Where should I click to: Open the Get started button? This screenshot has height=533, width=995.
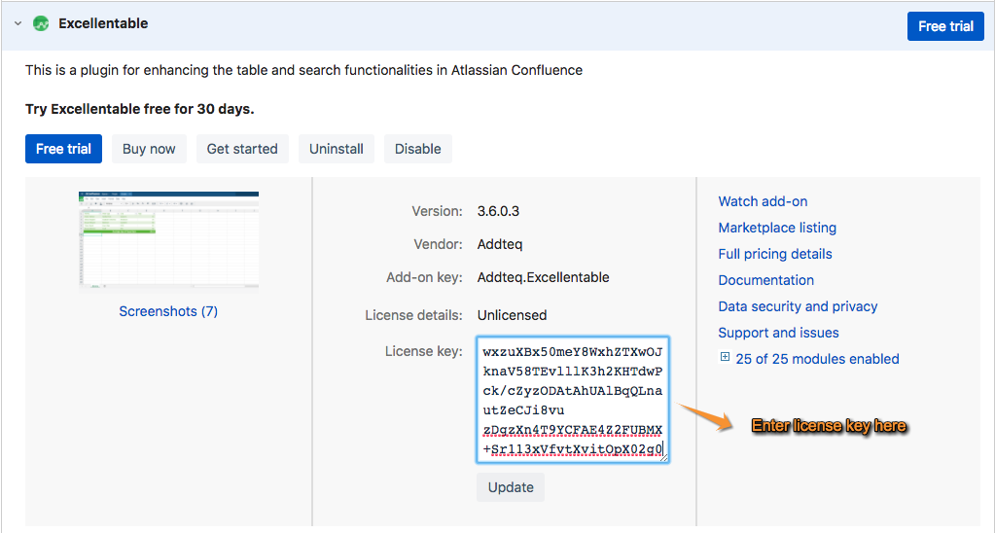pyautogui.click(x=242, y=149)
